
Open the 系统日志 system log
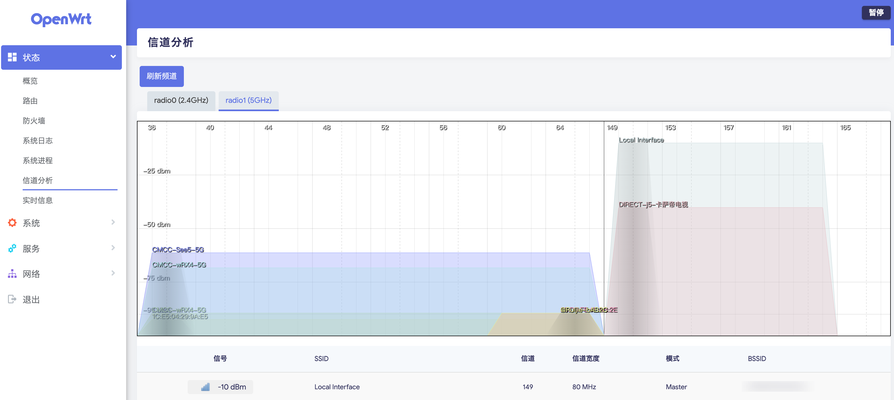(x=37, y=141)
